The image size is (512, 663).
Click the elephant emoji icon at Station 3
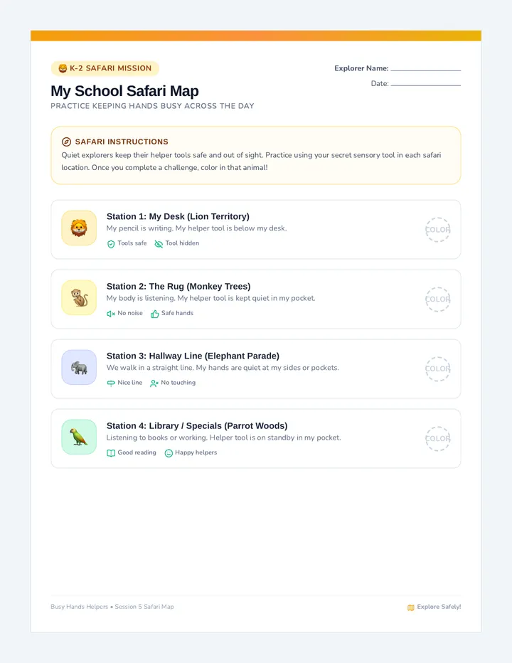coord(79,368)
